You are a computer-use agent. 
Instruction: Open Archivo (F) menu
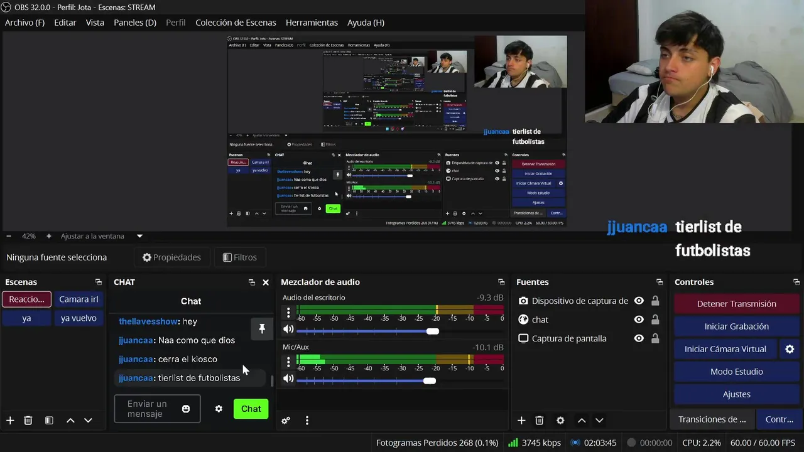click(24, 23)
